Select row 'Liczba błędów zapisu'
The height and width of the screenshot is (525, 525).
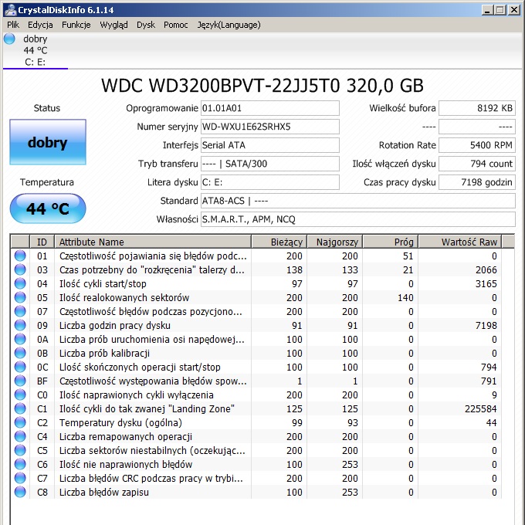pyautogui.click(x=256, y=492)
